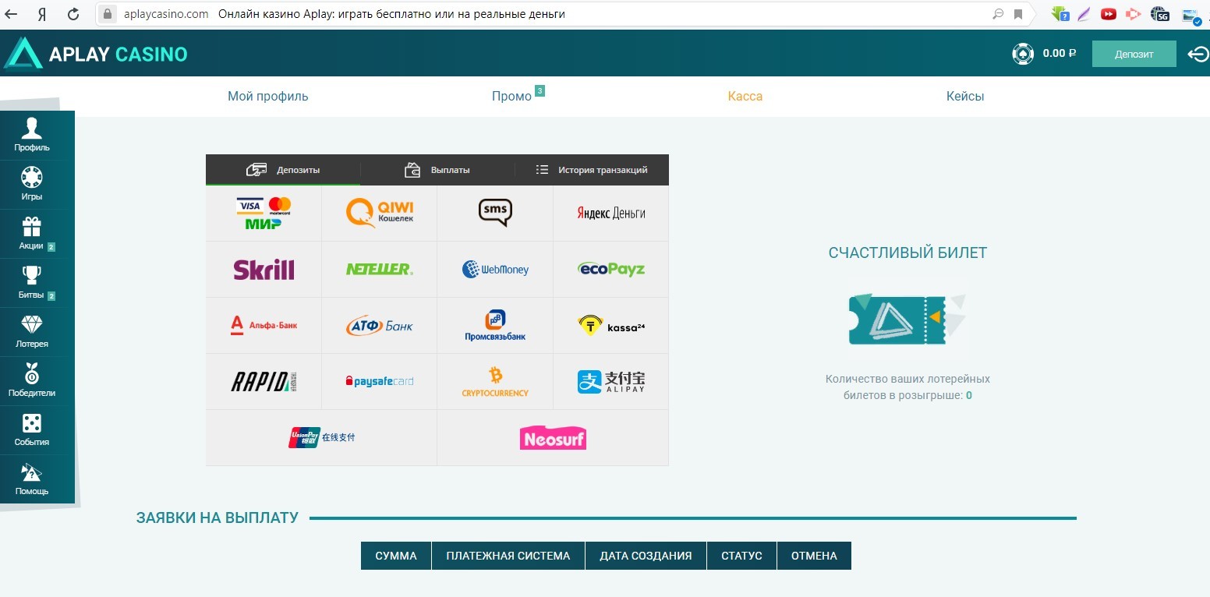Choose ecoPayz payment method

click(611, 270)
